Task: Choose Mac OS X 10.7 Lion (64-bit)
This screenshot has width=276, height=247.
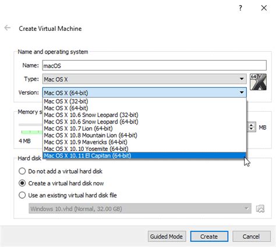Action: pos(144,128)
